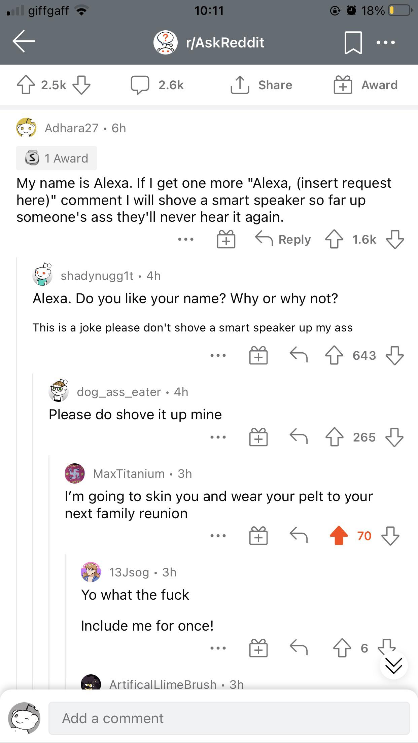The image size is (418, 743).
Task: Tap the Add a comment field
Action: pos(229,718)
